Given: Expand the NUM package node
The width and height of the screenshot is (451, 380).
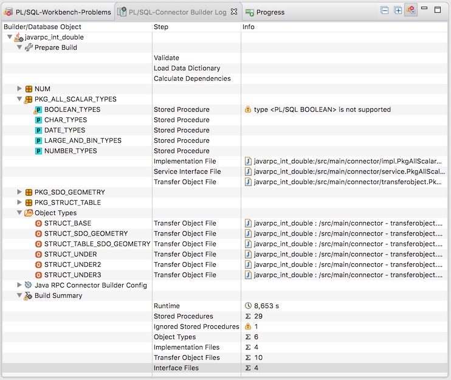Looking at the screenshot, I should click(19, 88).
